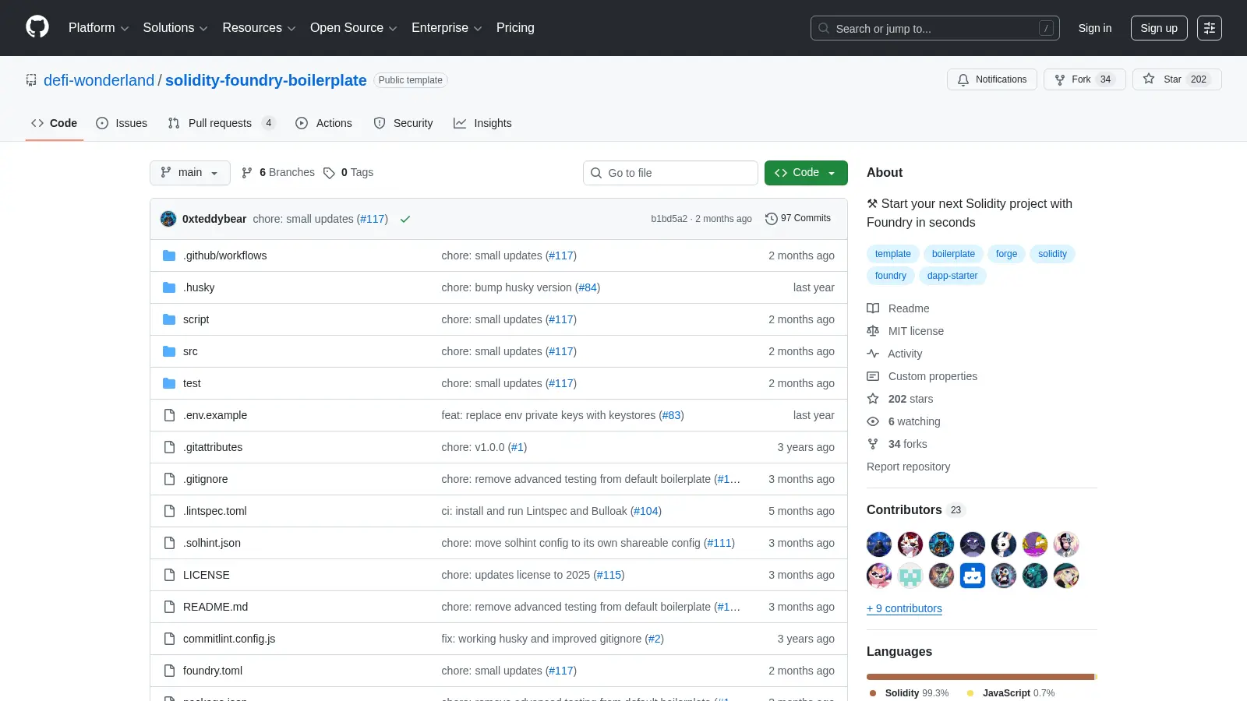
Task: Expand the Solutions menu
Action: click(175, 28)
